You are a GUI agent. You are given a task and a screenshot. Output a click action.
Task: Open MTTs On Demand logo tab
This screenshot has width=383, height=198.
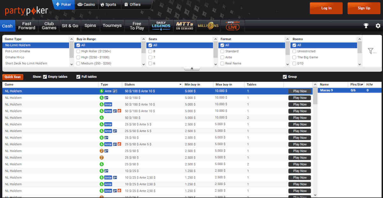point(184,26)
